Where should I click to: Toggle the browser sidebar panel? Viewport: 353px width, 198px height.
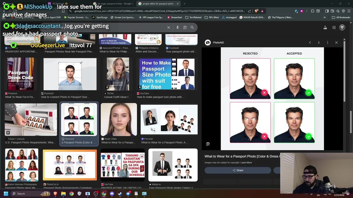tap(327, 11)
